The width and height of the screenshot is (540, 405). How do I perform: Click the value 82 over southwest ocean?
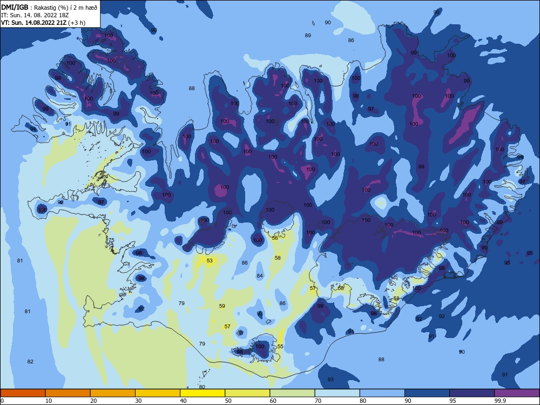coord(30,362)
